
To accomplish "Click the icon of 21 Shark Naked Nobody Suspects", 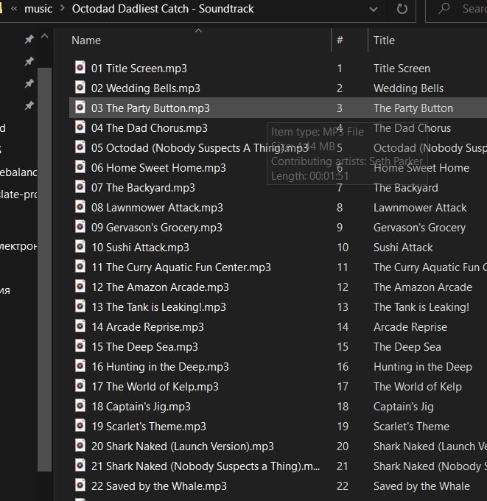I will 80,465.
